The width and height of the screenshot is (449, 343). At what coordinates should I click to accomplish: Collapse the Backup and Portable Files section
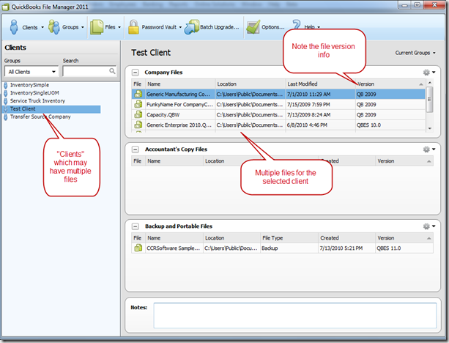tap(136, 226)
